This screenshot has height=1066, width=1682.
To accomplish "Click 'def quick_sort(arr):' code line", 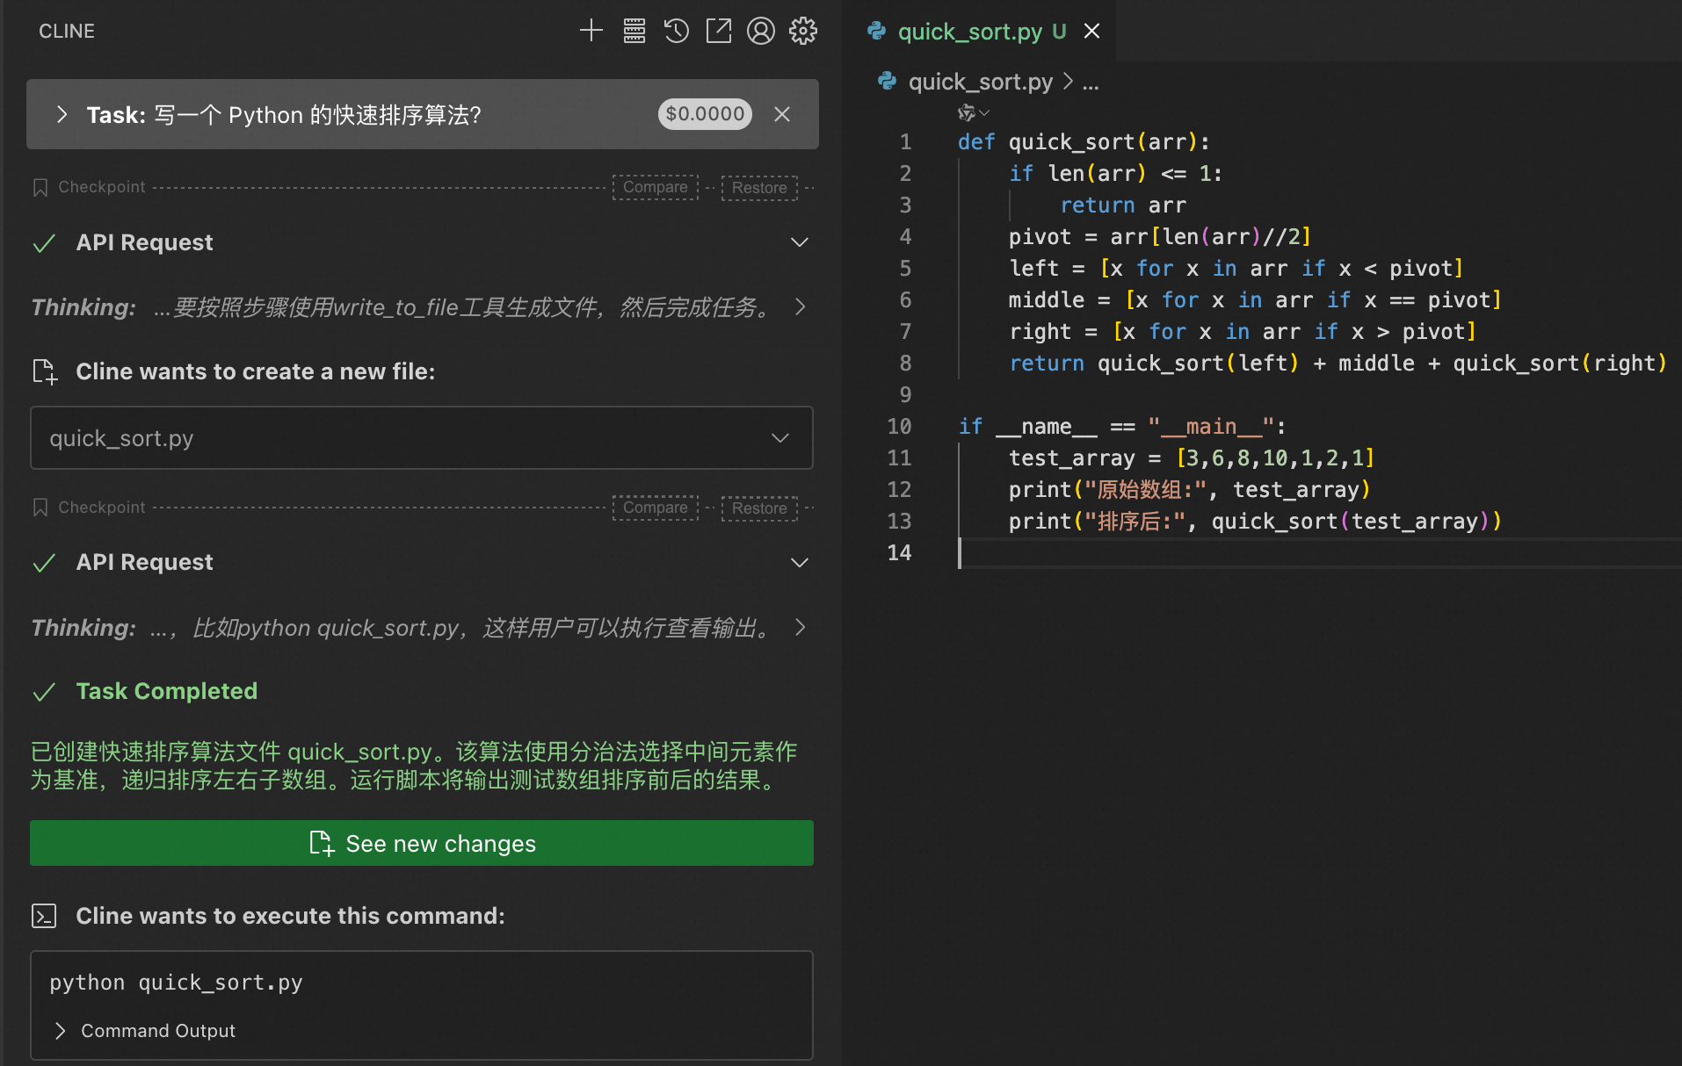I will (x=1084, y=141).
